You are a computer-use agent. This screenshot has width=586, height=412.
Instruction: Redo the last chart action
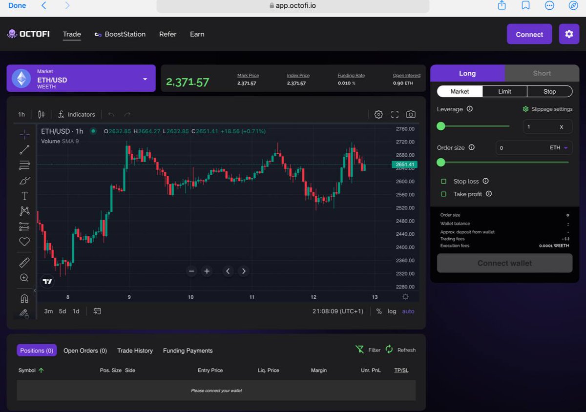[x=127, y=114]
